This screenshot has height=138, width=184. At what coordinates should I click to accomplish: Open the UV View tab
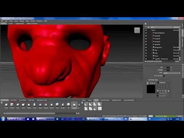11,23
